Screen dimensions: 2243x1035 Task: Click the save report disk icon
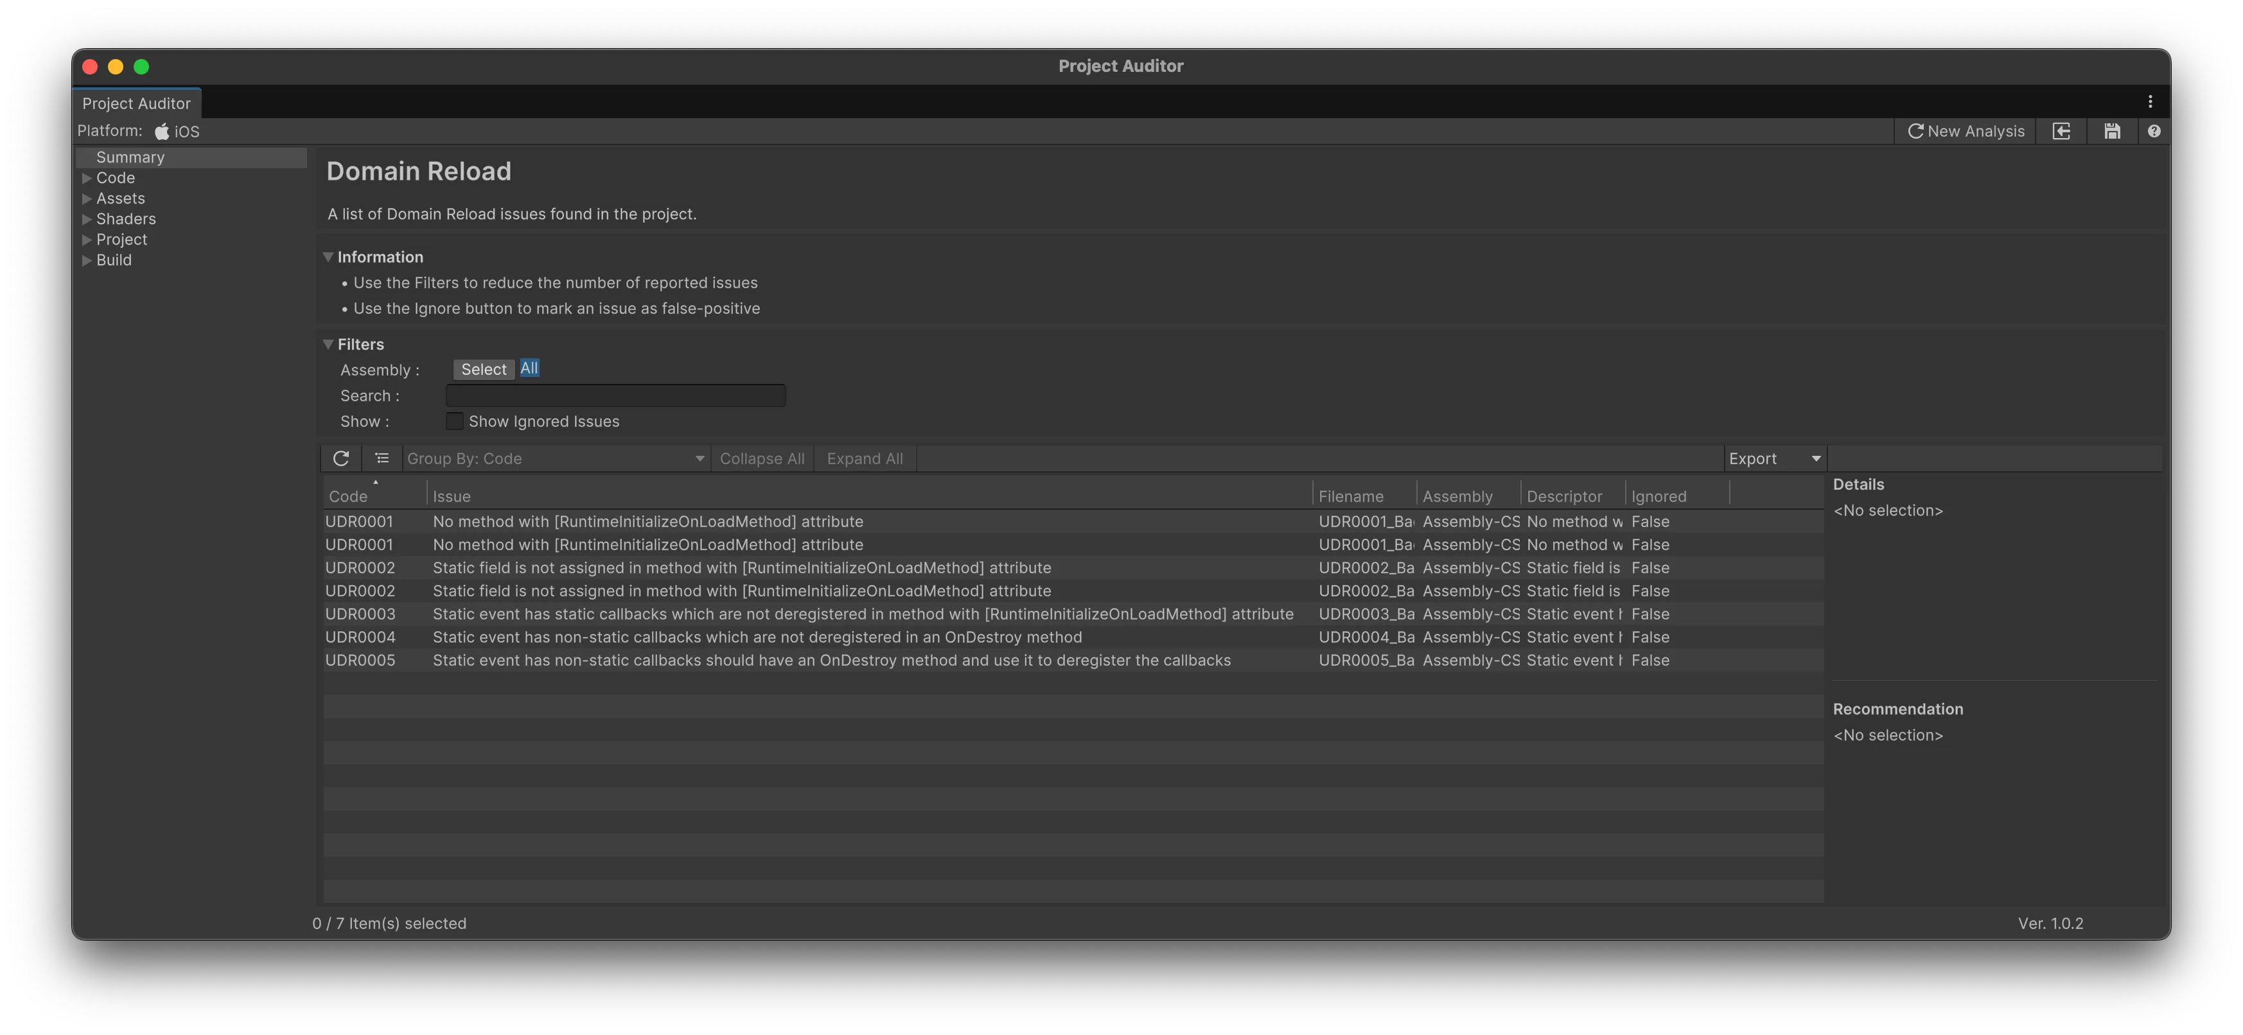pyautogui.click(x=2111, y=130)
